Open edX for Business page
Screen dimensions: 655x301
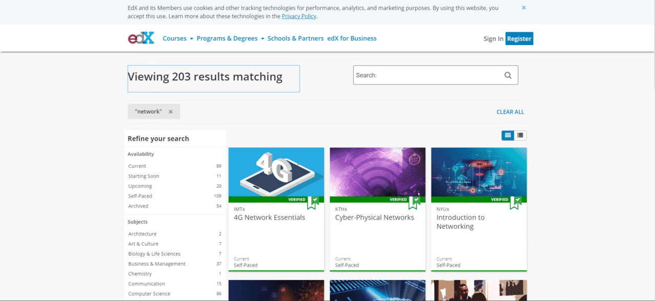[x=352, y=38]
